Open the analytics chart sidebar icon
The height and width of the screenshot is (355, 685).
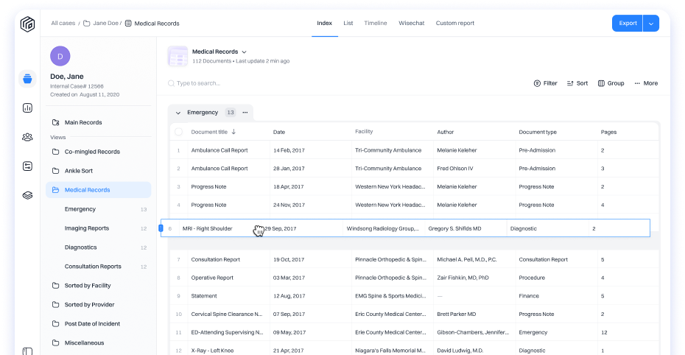click(27, 108)
